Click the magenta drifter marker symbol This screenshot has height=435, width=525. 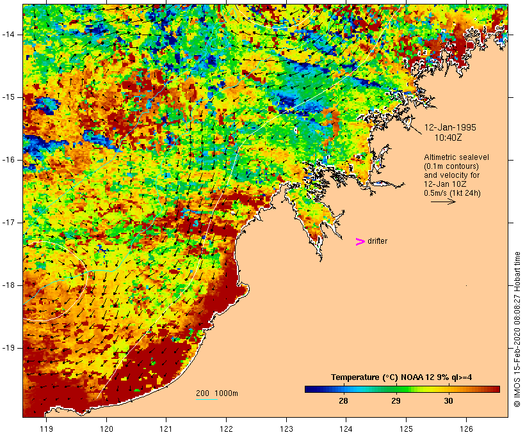click(x=360, y=242)
